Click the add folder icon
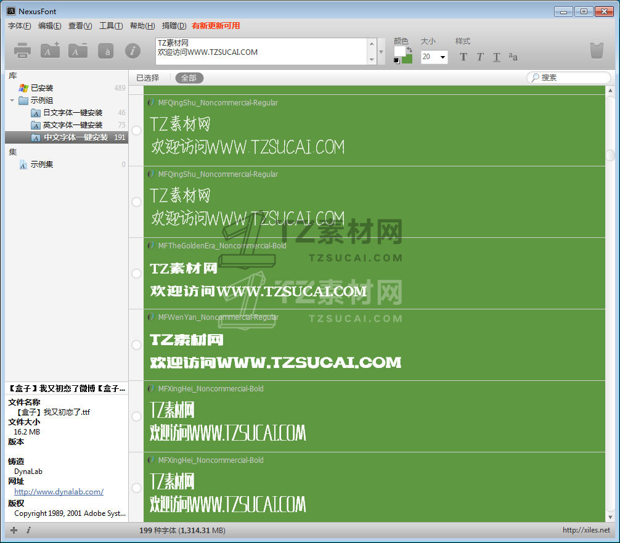This screenshot has height=543, width=620. point(50,50)
